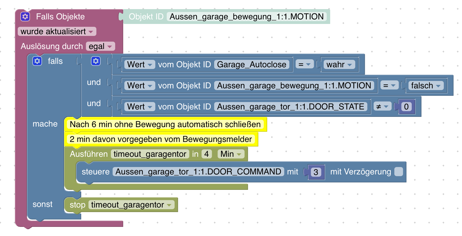Open Wert dropdown for DOOR_STATE condition
The image size is (462, 236).
click(140, 107)
